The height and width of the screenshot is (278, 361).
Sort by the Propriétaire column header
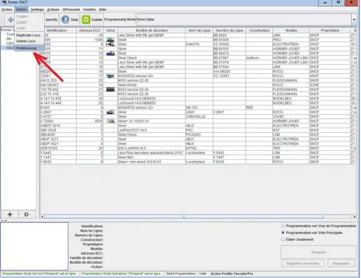[x=330, y=31]
